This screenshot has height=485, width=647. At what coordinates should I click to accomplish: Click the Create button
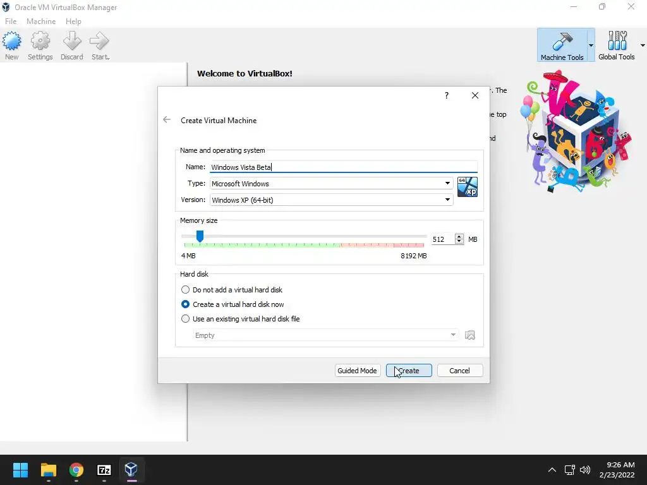coord(409,370)
